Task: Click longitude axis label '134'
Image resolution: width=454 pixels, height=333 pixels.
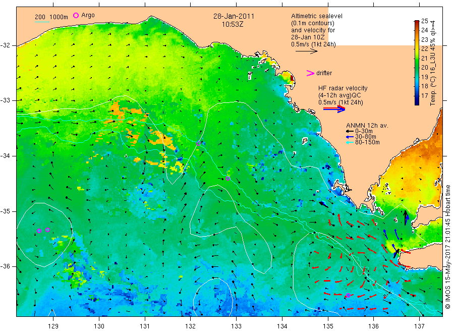Action: (x=282, y=326)
